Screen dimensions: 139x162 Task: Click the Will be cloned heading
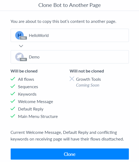click(24, 71)
